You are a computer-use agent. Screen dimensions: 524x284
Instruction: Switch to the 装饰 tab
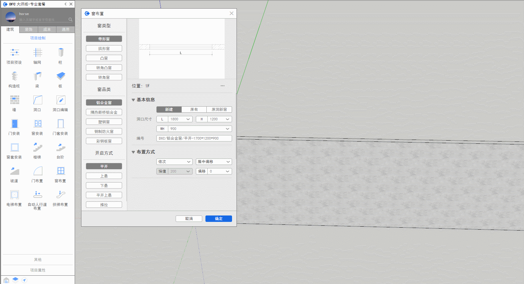point(29,29)
